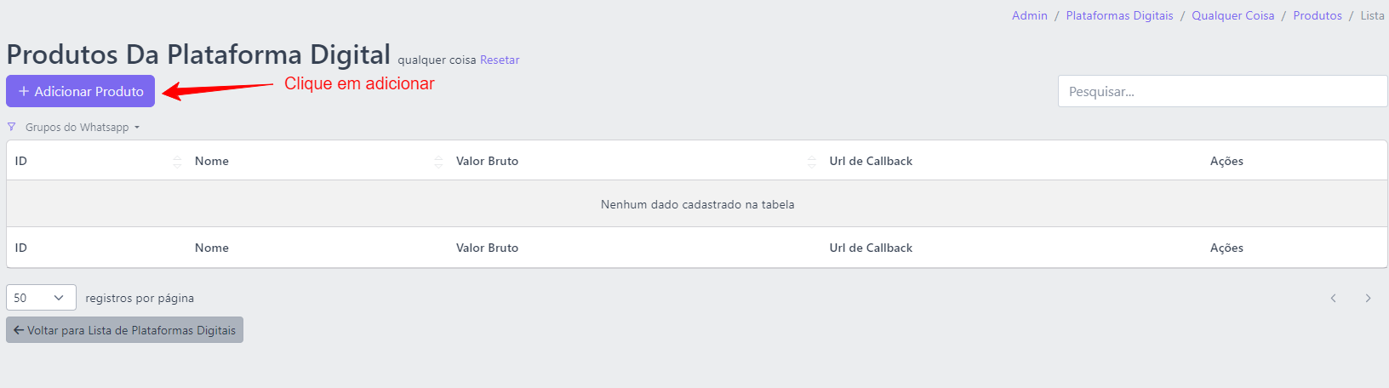
Task: Open the Admin breadcrumb link
Action: click(1029, 15)
